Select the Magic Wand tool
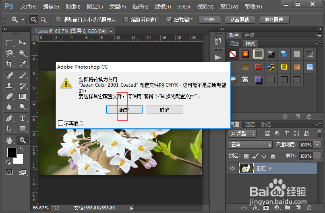Image resolution: width=325 pixels, height=213 pixels. coord(23,53)
